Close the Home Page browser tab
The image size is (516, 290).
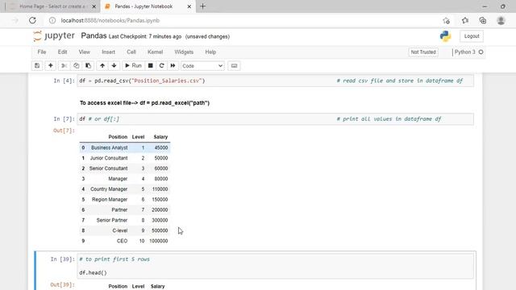pyautogui.click(x=94, y=6)
